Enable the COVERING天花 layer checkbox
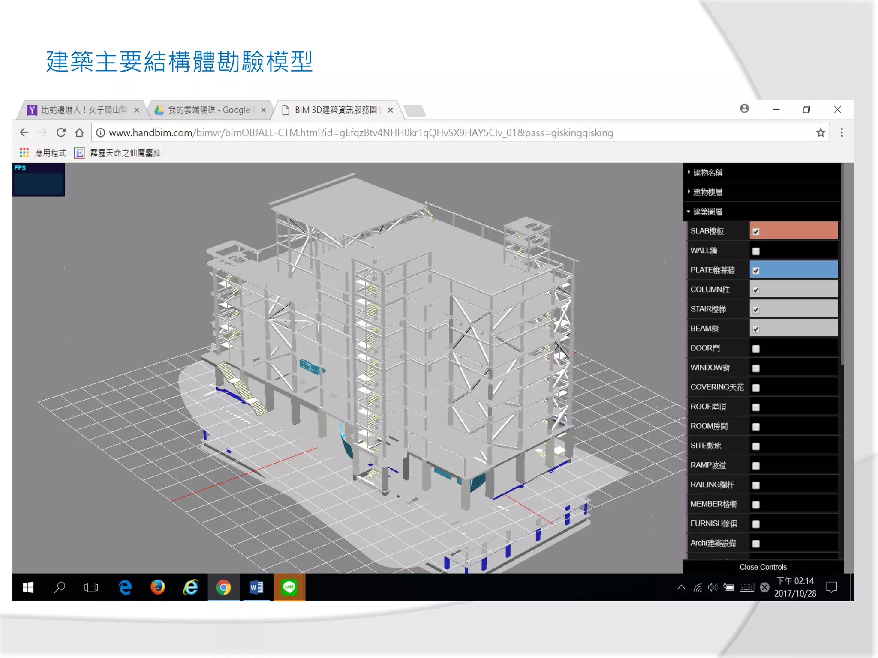This screenshot has height=658, width=878. tap(756, 388)
